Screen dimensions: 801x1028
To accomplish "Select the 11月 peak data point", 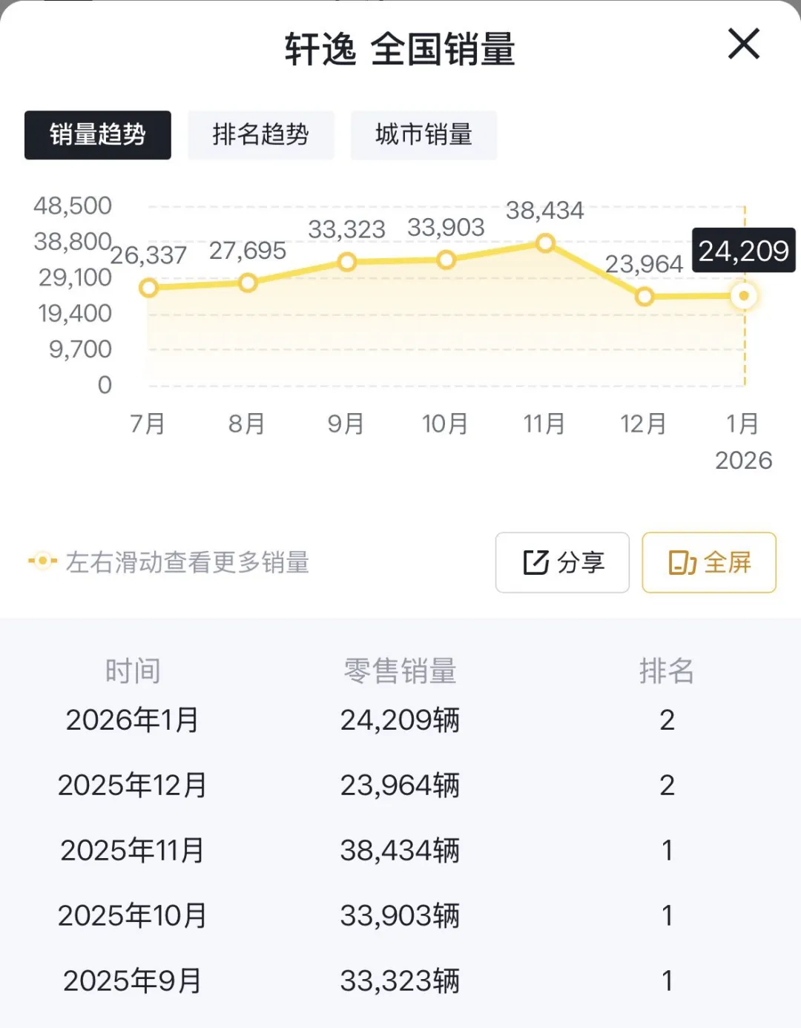I will click(x=545, y=243).
